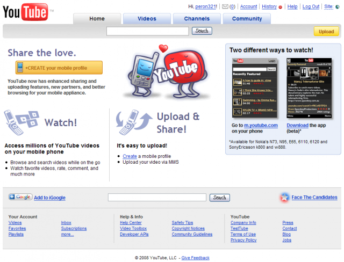Open the inbox (0) link
Image resolution: width=344 pixels, height=262 pixels.
(232, 6)
